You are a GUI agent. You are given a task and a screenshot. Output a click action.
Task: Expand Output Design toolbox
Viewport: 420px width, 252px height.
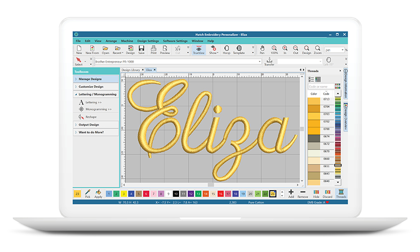[96, 125]
